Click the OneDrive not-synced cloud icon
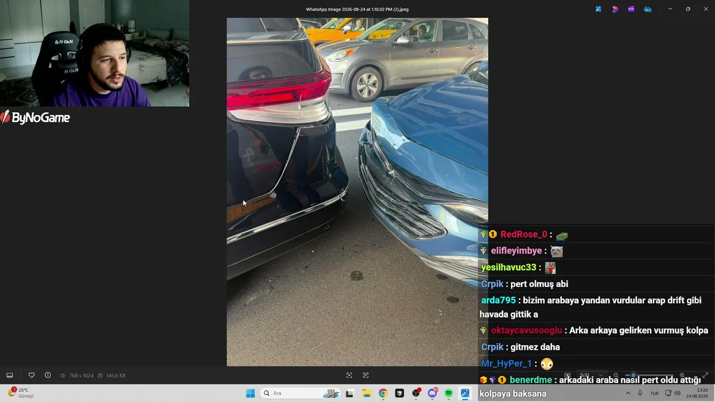The height and width of the screenshot is (402, 715). (648, 9)
